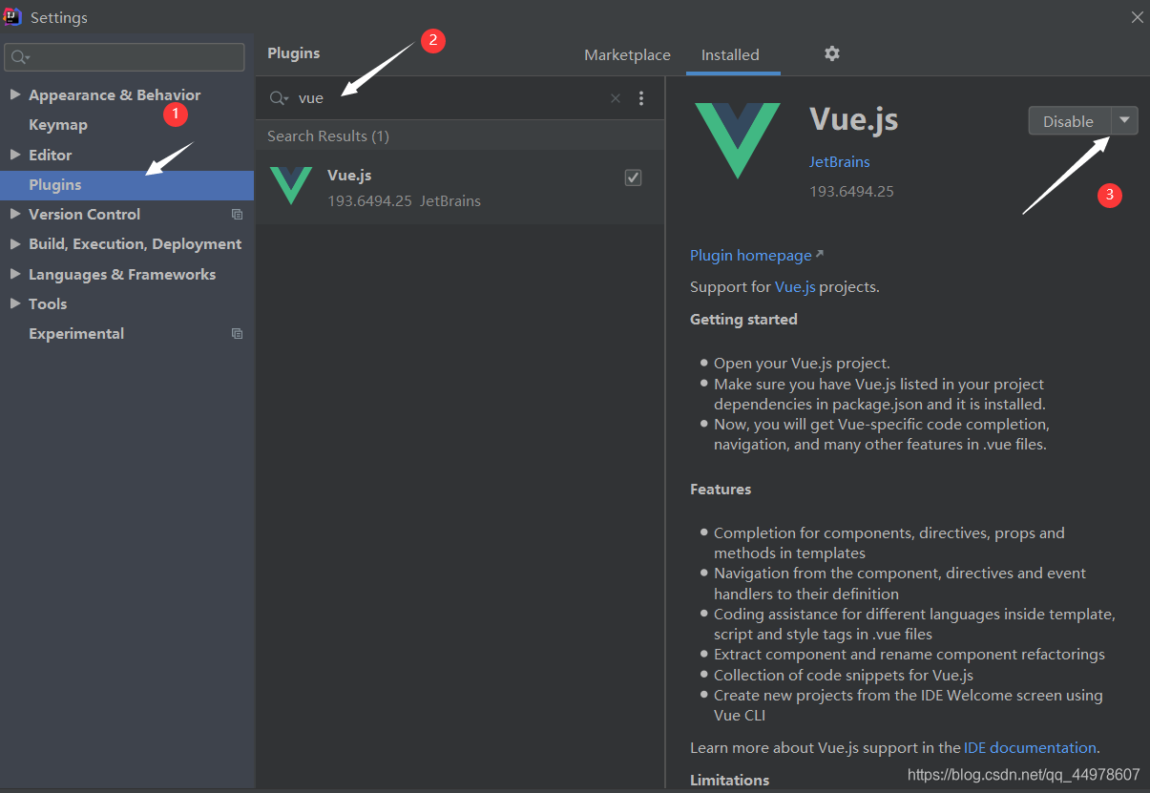Open the plugin search options kebab menu
This screenshot has width=1150, height=793.
[x=641, y=98]
